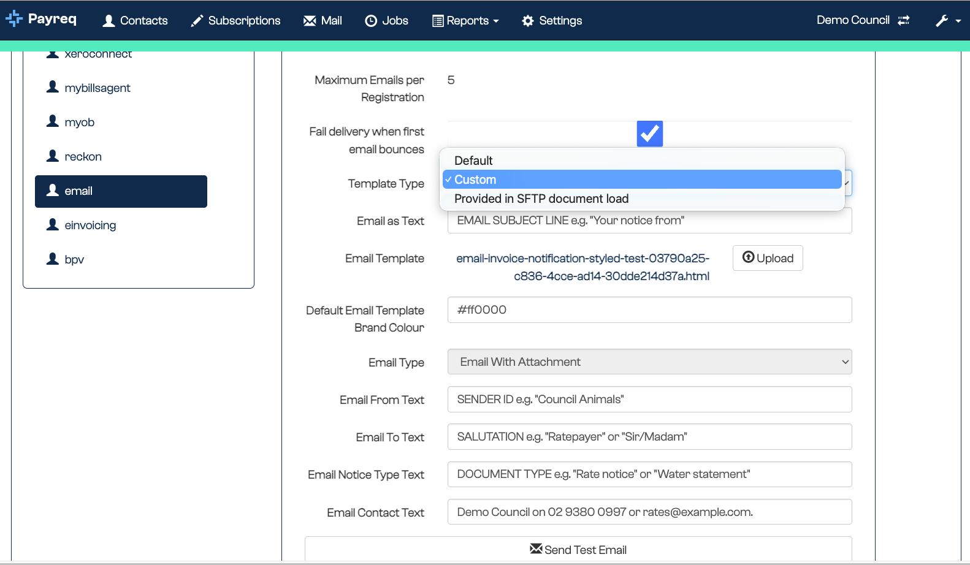Click the Email To Text field

pyautogui.click(x=650, y=436)
